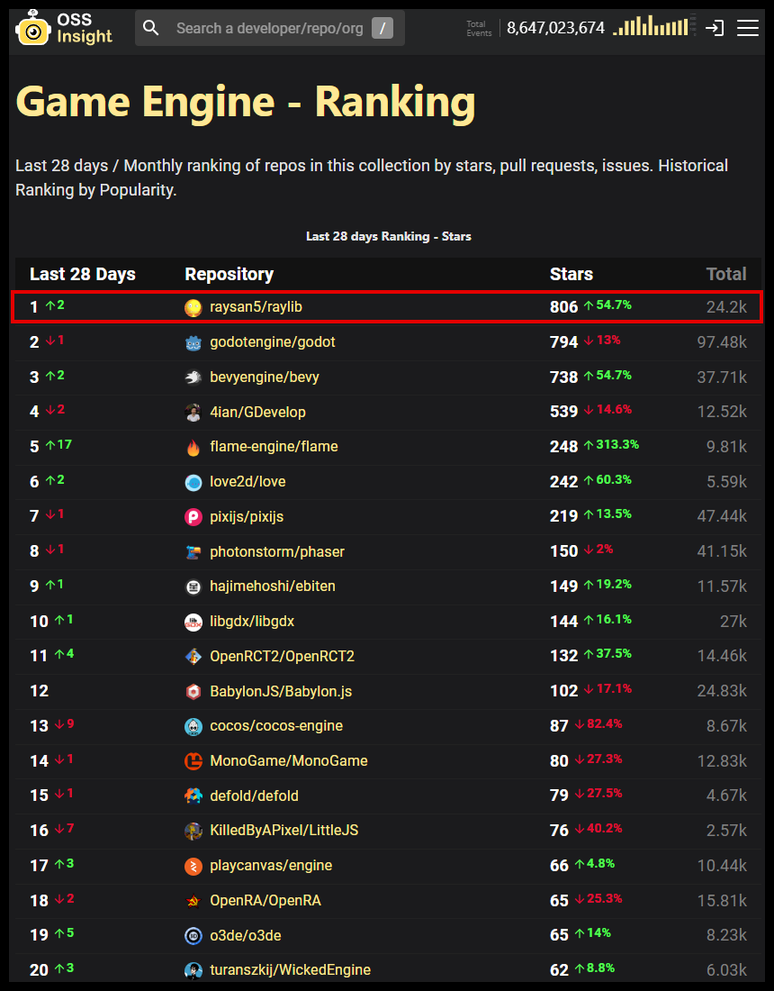Viewport: 774px width, 991px height.
Task: Open the KilledByAPixel/LittleJS link
Action: point(284,831)
